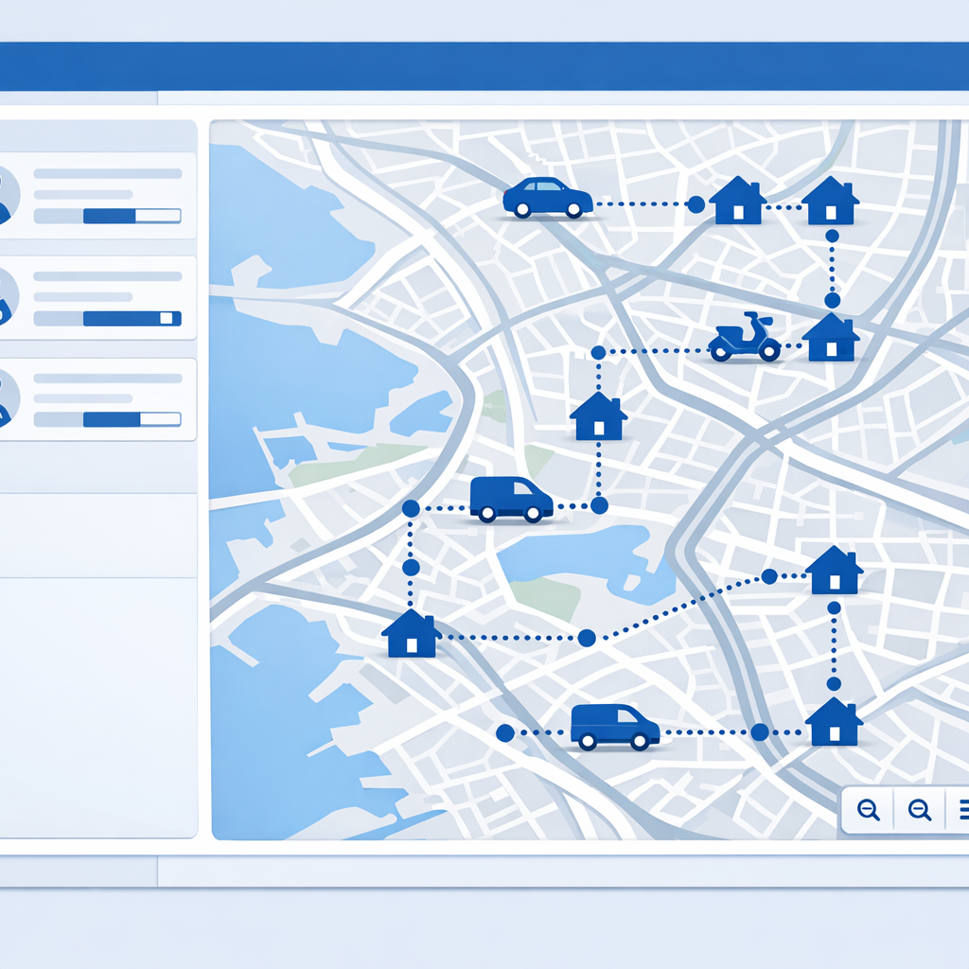Select the house nearest the car's route

737,202
